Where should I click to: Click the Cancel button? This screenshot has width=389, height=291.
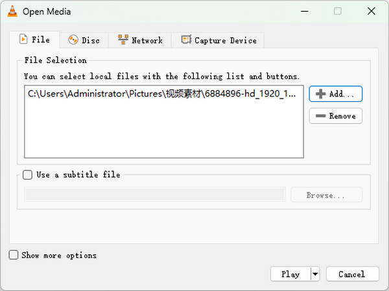pyautogui.click(x=353, y=274)
